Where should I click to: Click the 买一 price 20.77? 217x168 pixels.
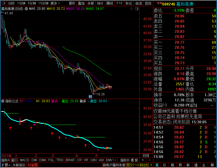click(180, 42)
